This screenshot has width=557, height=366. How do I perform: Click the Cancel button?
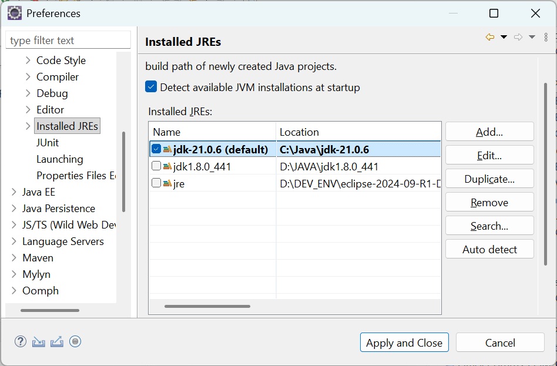500,343
